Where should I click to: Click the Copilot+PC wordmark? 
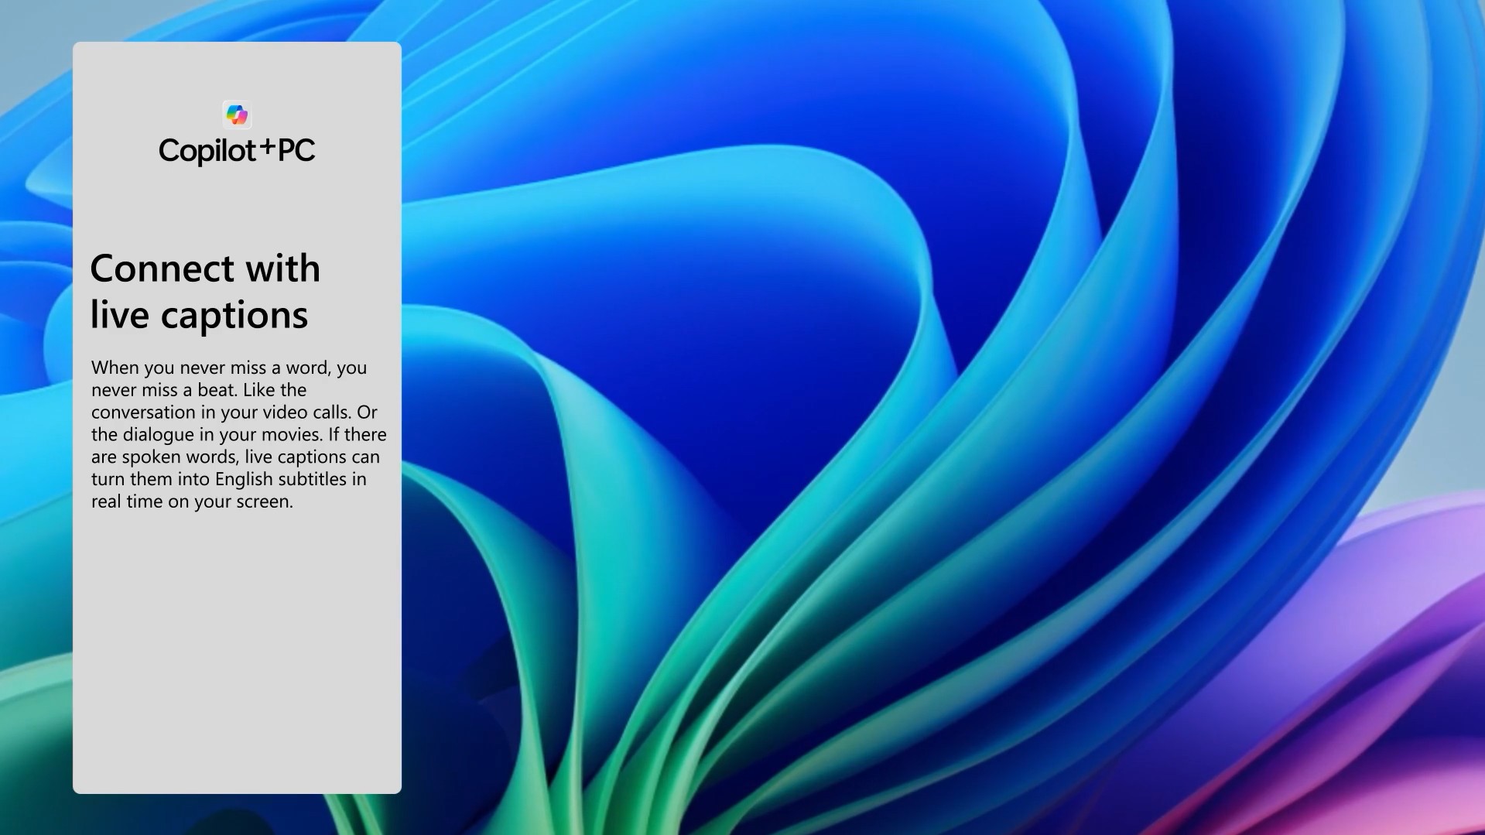tap(237, 150)
